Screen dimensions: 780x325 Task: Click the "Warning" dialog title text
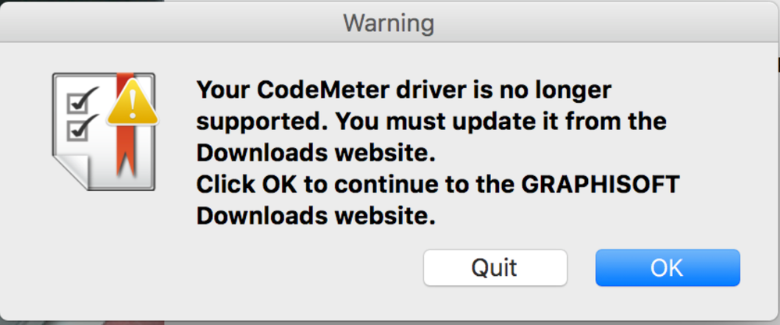coord(389,23)
